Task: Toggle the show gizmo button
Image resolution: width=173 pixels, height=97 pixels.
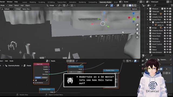Action: coord(112,5)
